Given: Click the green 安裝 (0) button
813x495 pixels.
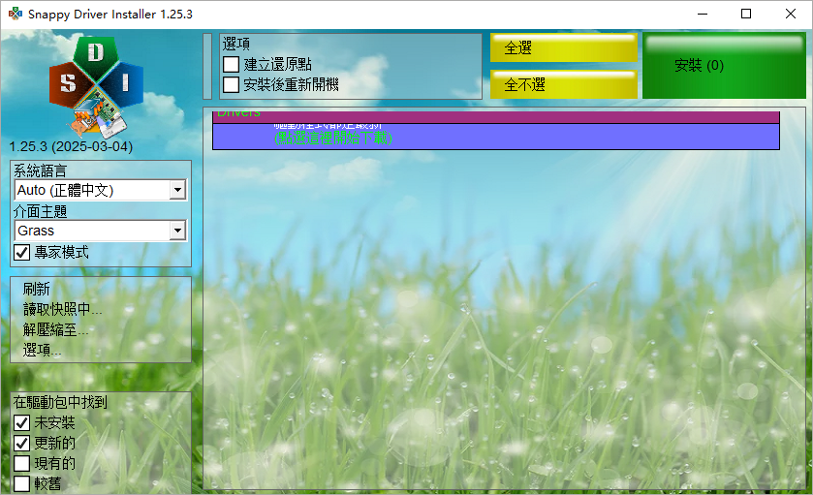Looking at the screenshot, I should click(724, 65).
